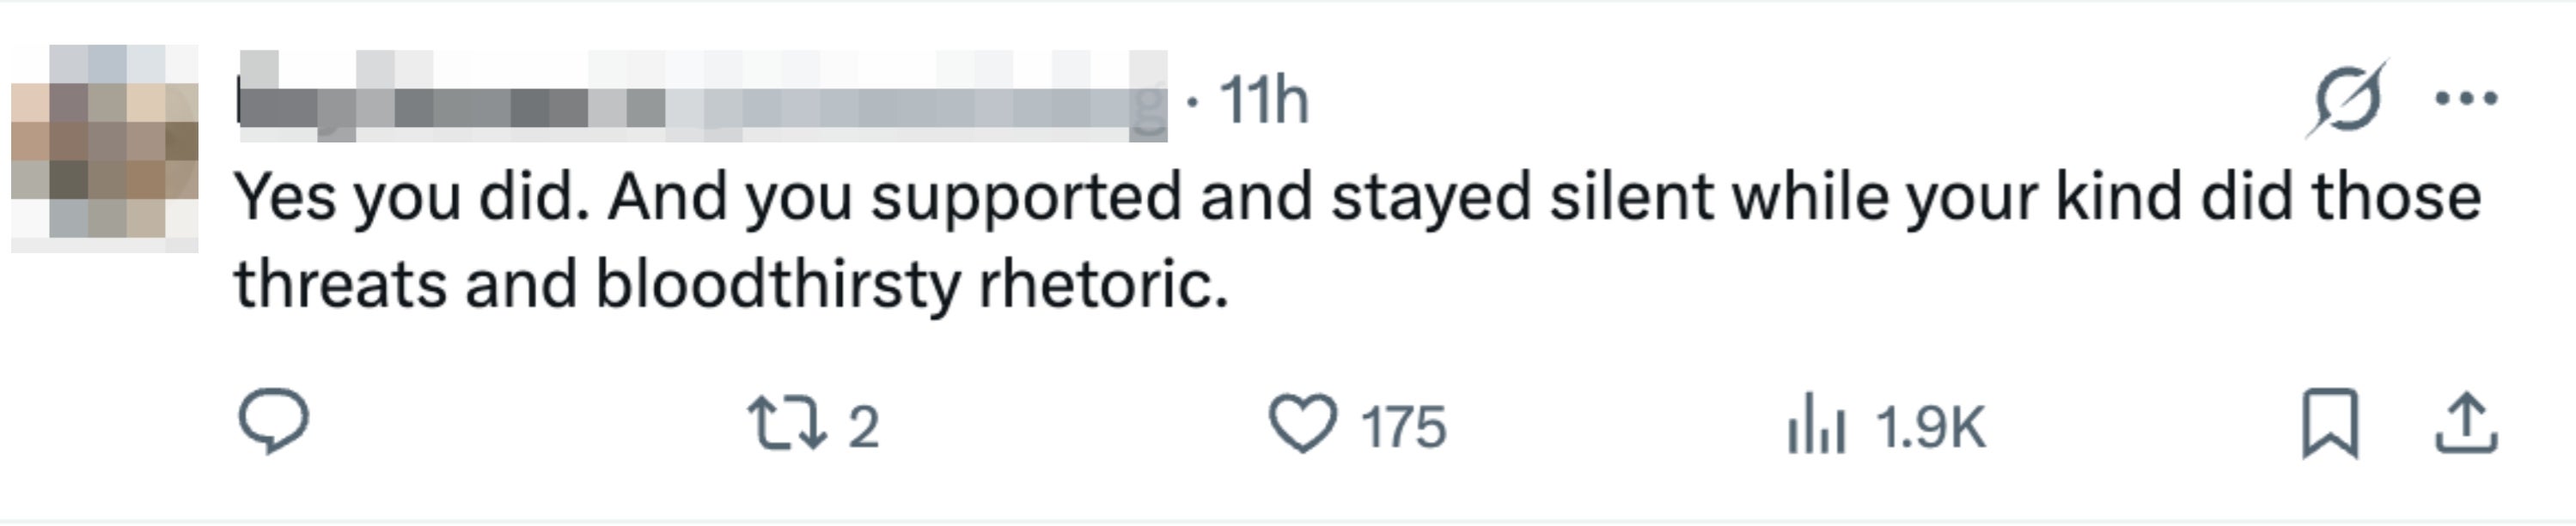Open the post's 11h timestamp link

tap(1264, 100)
